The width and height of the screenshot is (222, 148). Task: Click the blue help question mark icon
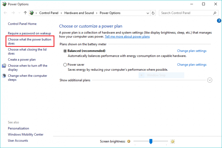(219, 21)
